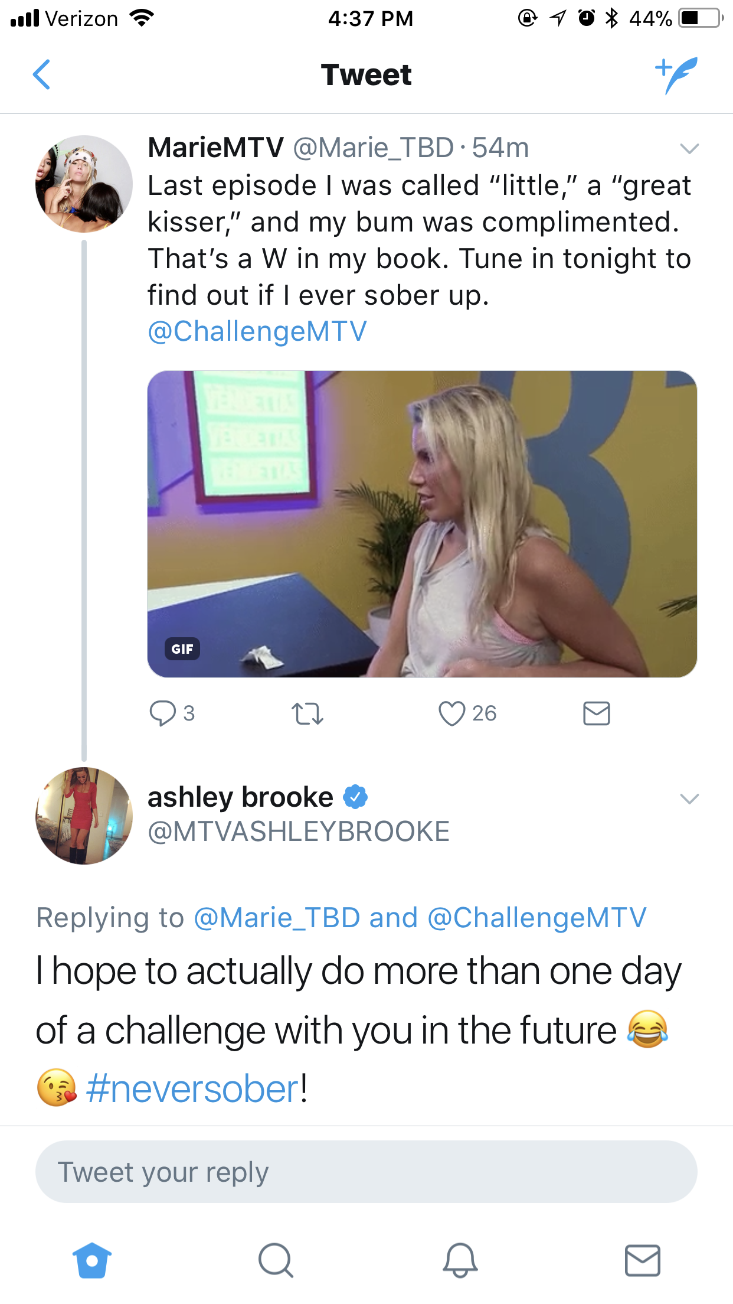Open the Search tab in the bottom bar
733x1304 pixels.
pos(276,1260)
